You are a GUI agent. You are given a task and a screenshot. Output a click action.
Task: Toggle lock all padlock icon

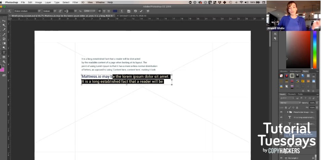coord(297,107)
